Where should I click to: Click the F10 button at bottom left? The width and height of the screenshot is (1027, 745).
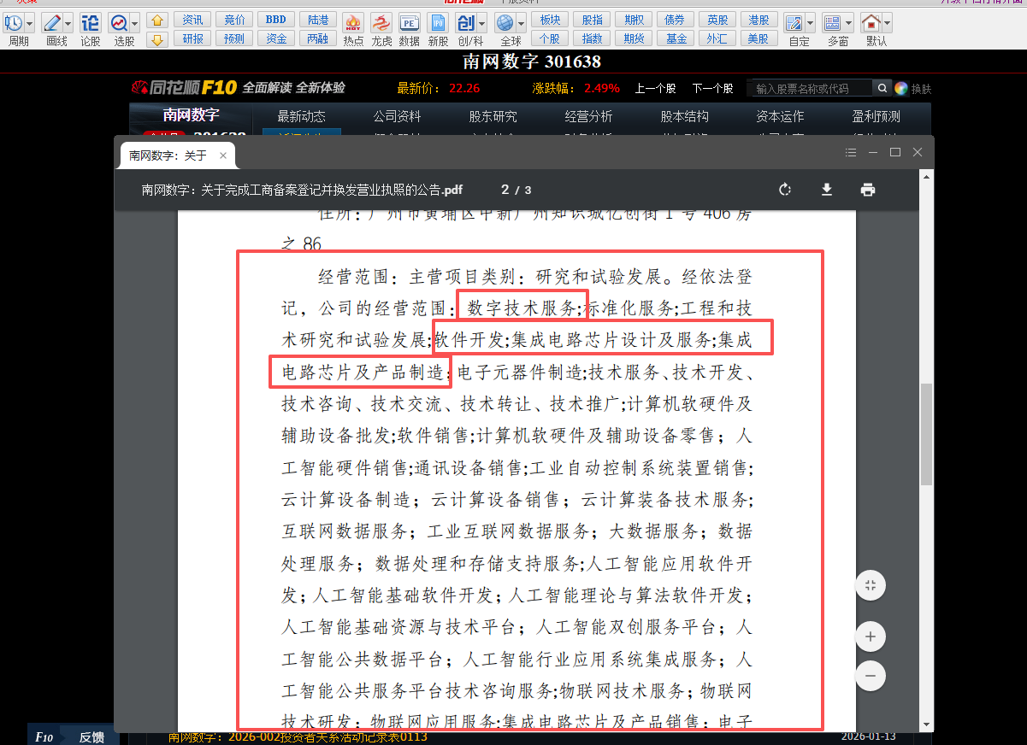click(44, 737)
